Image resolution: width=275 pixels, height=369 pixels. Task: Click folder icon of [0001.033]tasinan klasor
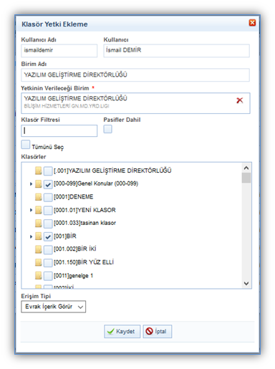point(39,224)
